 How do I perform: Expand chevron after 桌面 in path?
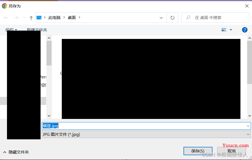point(80,17)
